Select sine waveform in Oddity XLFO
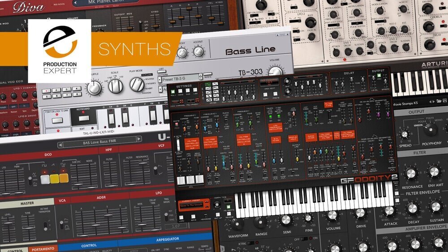 click(208, 85)
